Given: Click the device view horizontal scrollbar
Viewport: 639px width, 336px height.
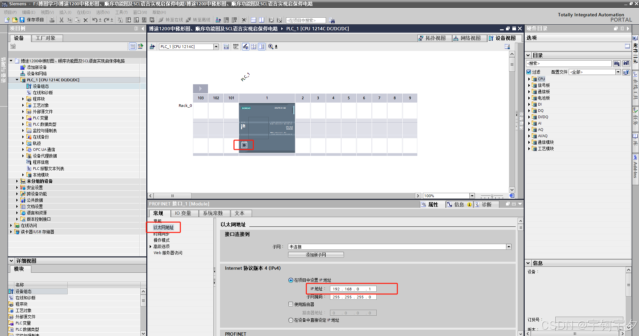Looking at the screenshot, I should 172,196.
